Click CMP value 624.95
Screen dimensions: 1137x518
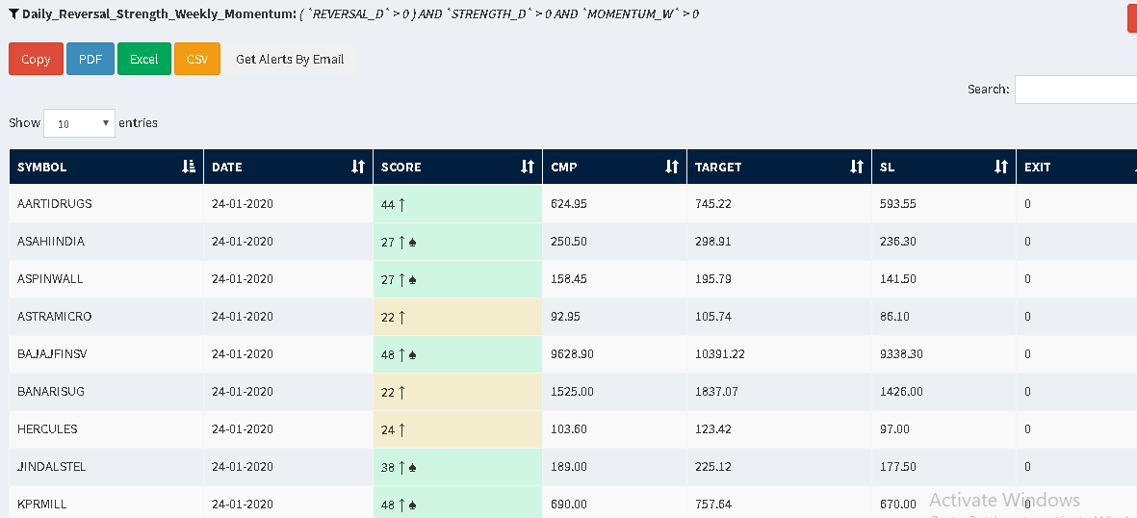[569, 204]
